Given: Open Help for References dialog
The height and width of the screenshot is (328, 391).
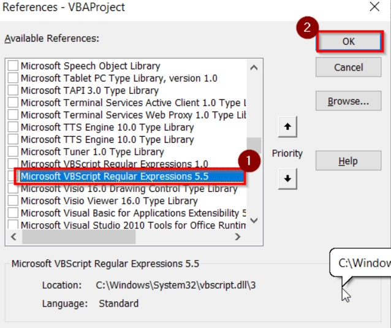Looking at the screenshot, I should pyautogui.click(x=348, y=161).
